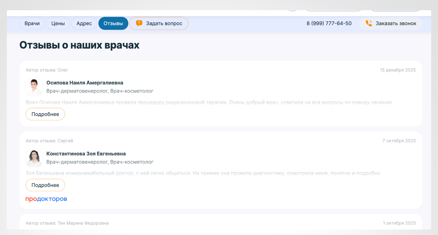This screenshot has width=438, height=235.
Task: Click the Задать вопрос button
Action: 159,23
